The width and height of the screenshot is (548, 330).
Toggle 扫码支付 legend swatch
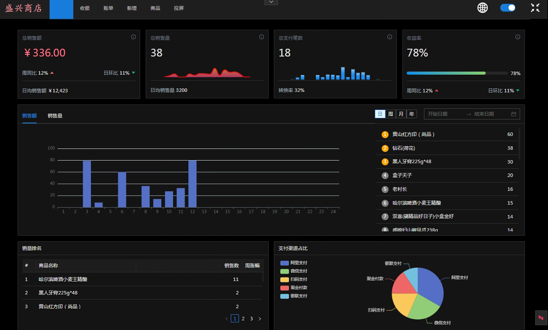285,280
